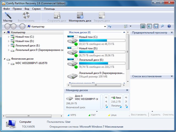Click the floppy disk save icon
Image resolution: width=176 pixels, height=132 pixels.
pos(156,26)
